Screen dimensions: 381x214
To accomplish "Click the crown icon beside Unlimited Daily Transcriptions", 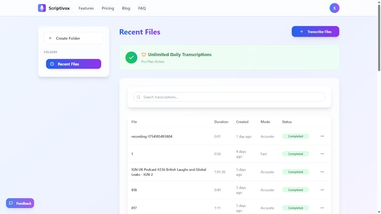I will 144,54.
